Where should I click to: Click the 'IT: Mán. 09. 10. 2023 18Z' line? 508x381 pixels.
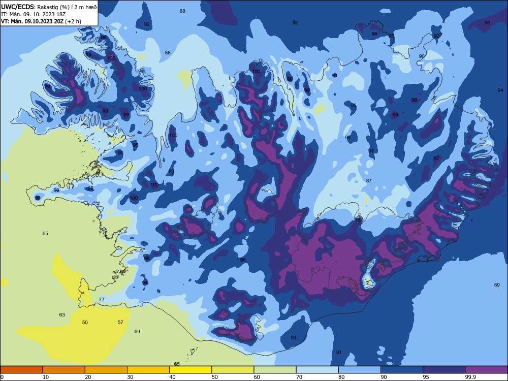pyautogui.click(x=34, y=14)
